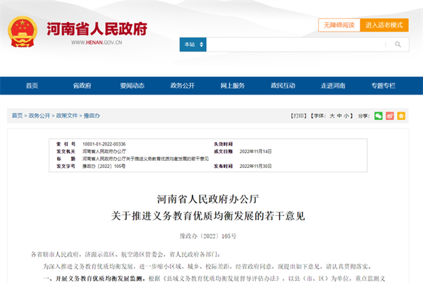Viewport: 423px width, 283px height.
Task: Open 无障碍阅读 accessibility reading mode
Action: pyautogui.click(x=339, y=25)
